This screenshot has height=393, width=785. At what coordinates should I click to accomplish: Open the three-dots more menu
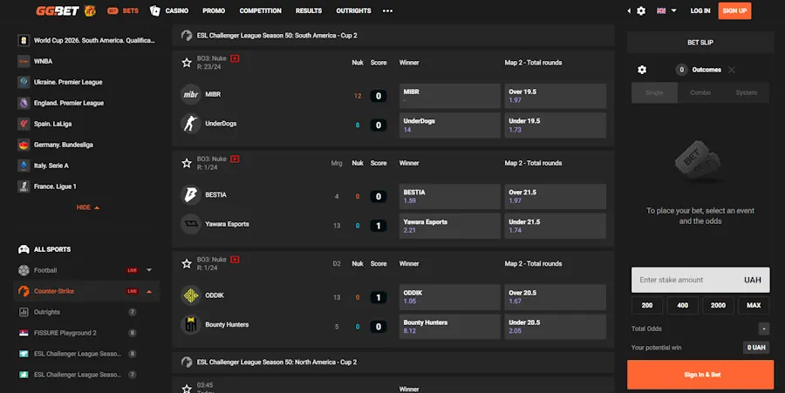[387, 10]
